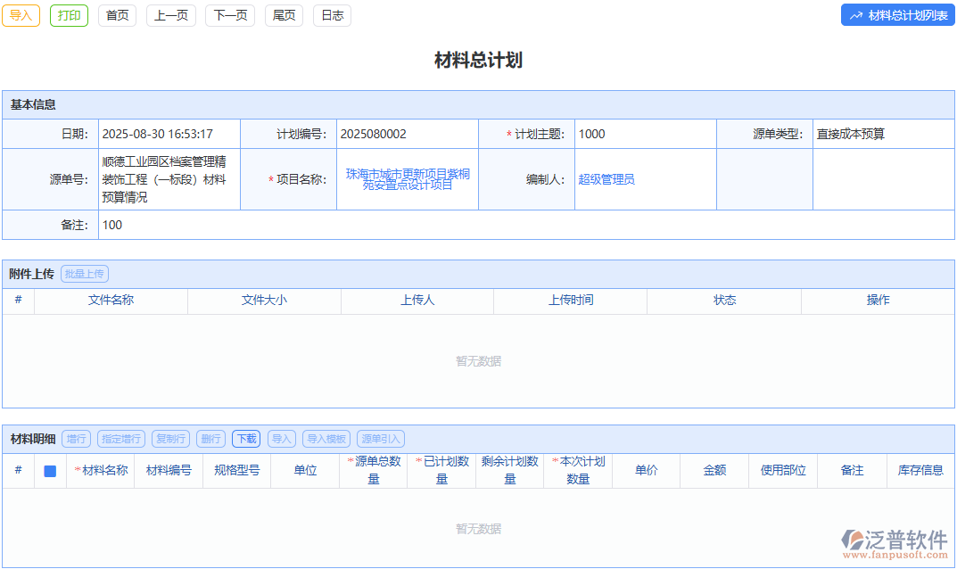The width and height of the screenshot is (957, 569).
Task: 跳转到尾页记录
Action: [x=284, y=14]
